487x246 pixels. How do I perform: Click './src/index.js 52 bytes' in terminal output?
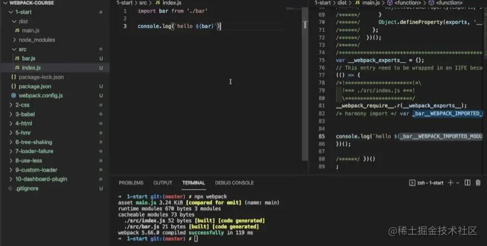coord(158,220)
